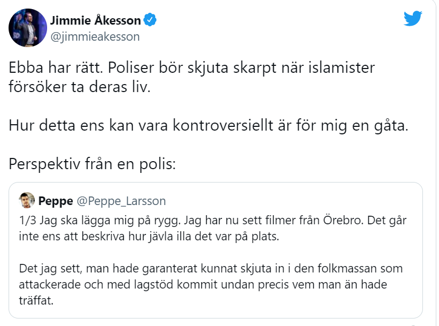Viewport: 439px width, 326px height.
Task: Click the word 'träffat.' ending the quoted tweet
Action: pos(36,301)
